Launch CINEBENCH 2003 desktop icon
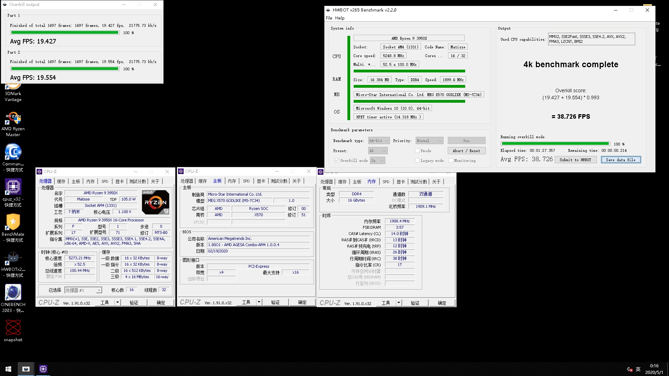The image size is (669, 376). click(13, 299)
